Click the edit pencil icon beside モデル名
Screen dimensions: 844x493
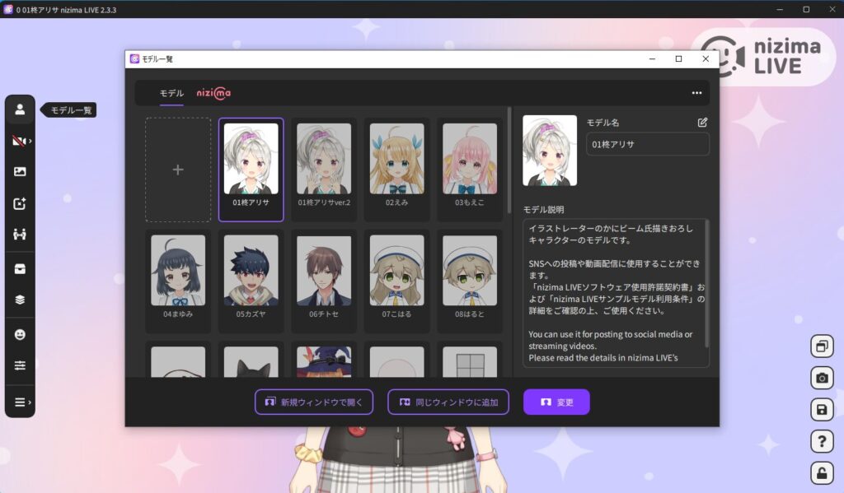(x=702, y=123)
